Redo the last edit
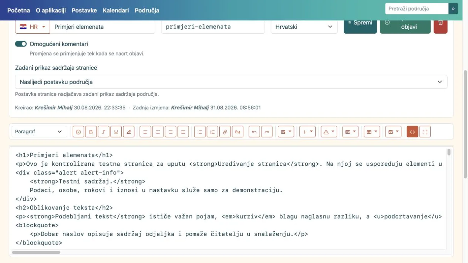This screenshot has height=263, width=468. (x=267, y=132)
